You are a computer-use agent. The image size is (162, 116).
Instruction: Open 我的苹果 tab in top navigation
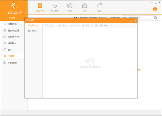pos(40,8)
